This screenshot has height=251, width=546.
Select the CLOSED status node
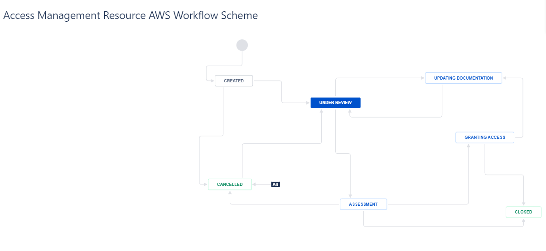click(523, 212)
